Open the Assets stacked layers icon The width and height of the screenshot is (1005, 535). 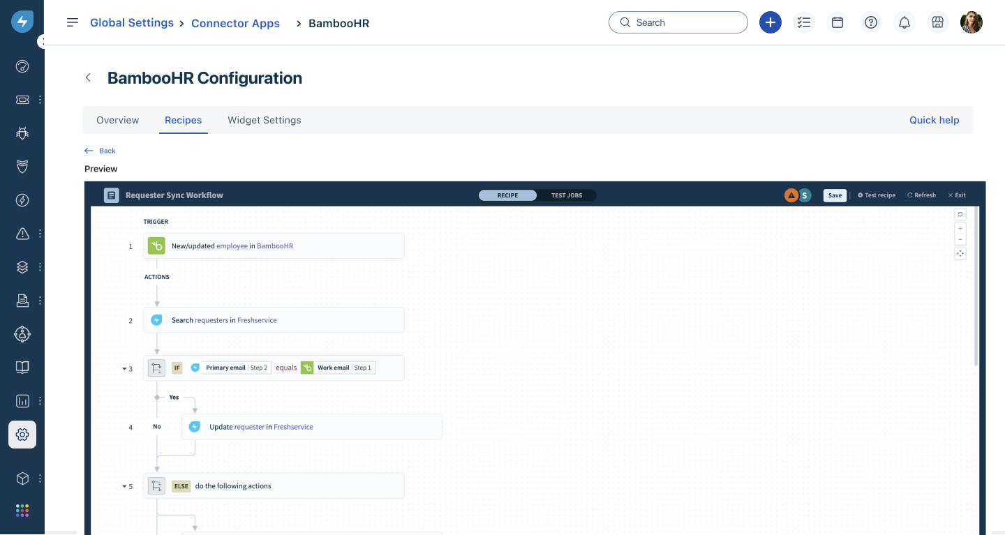pos(22,267)
